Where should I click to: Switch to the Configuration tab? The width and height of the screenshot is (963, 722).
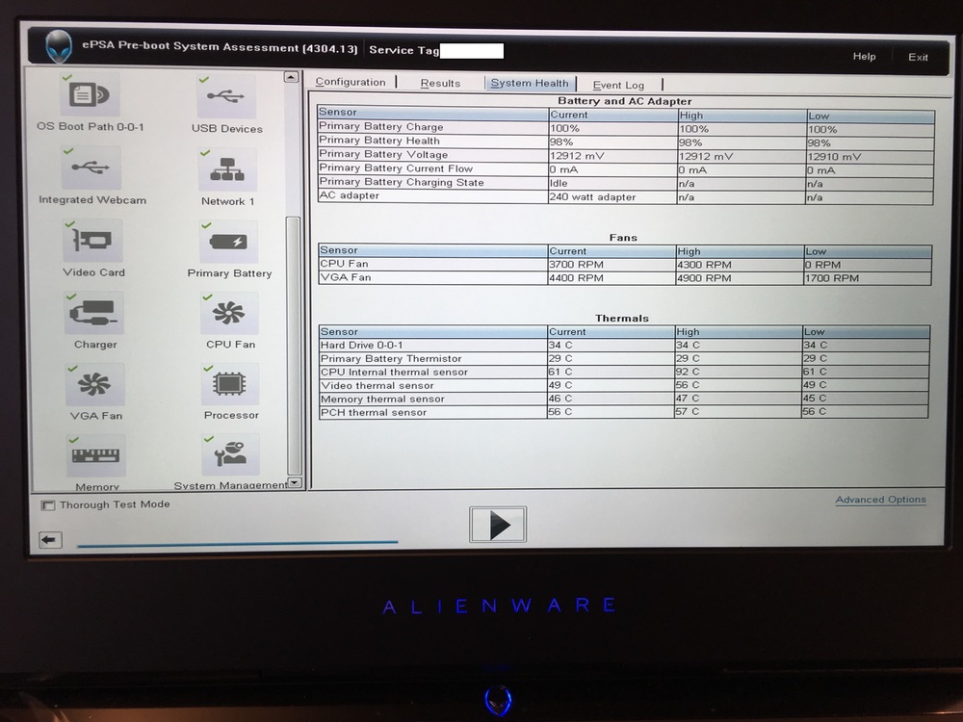(351, 83)
